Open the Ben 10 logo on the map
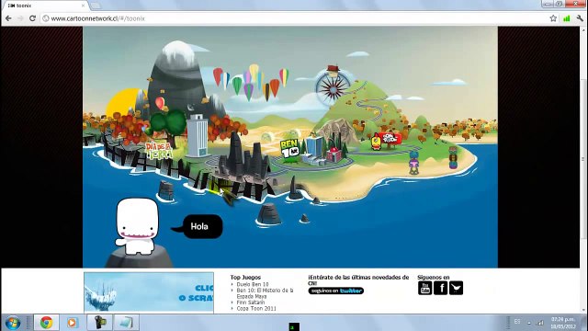 (289, 148)
